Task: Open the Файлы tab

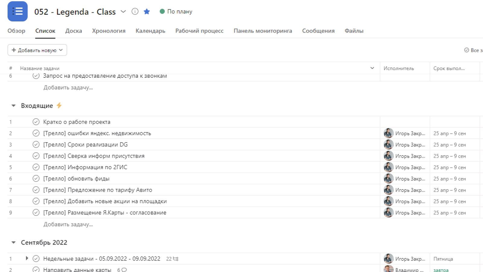Action: 354,31
